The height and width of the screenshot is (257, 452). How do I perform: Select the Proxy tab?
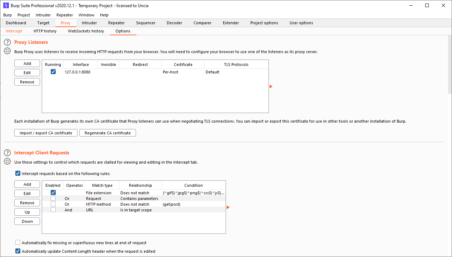coord(66,23)
